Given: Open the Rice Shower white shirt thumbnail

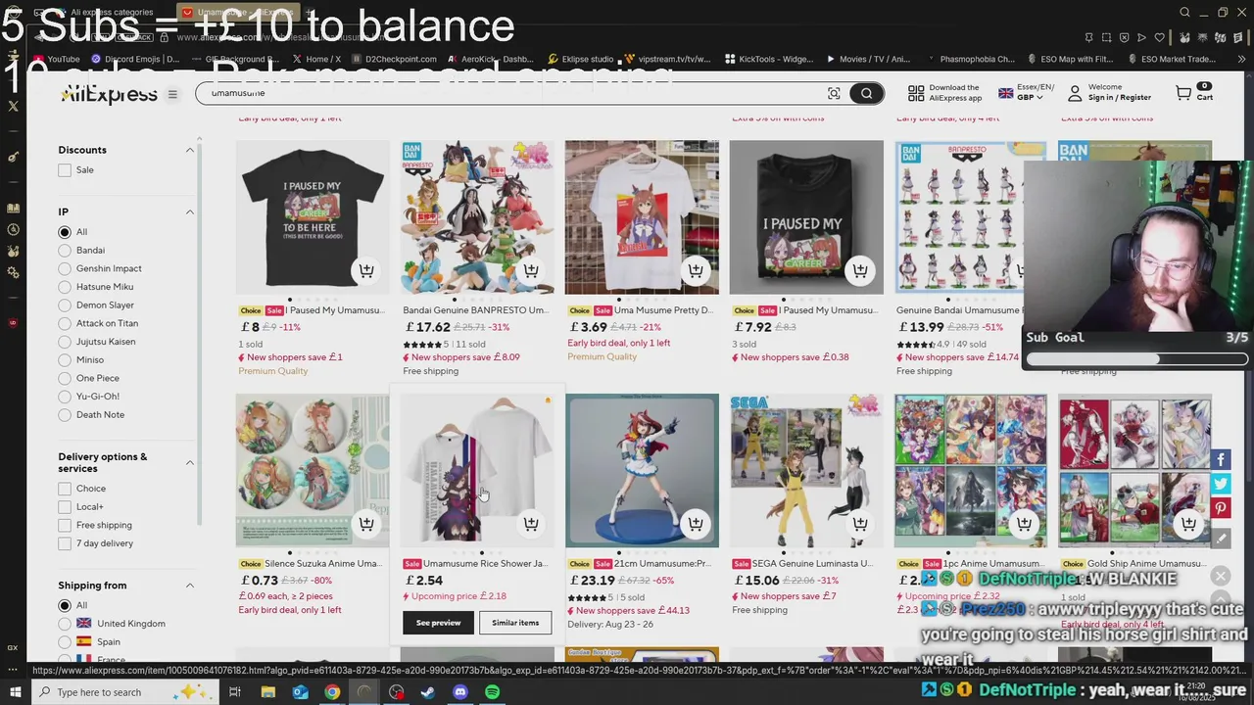Looking at the screenshot, I should pyautogui.click(x=477, y=471).
